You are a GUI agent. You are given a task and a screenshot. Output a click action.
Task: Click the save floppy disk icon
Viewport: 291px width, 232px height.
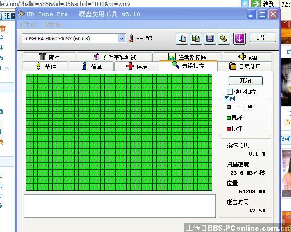tap(210, 38)
